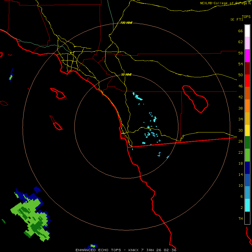Click the TOPS legend title
The width and height of the screenshot is (252, 252).
tap(246, 17)
